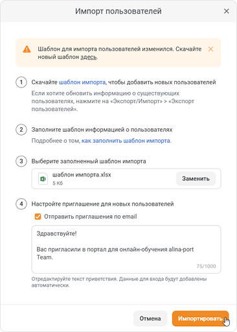Image resolution: width=237 pixels, height=332 pixels.
Task: Click the file name шаблон импорта.xlsx
Action: pyautogui.click(x=82, y=174)
